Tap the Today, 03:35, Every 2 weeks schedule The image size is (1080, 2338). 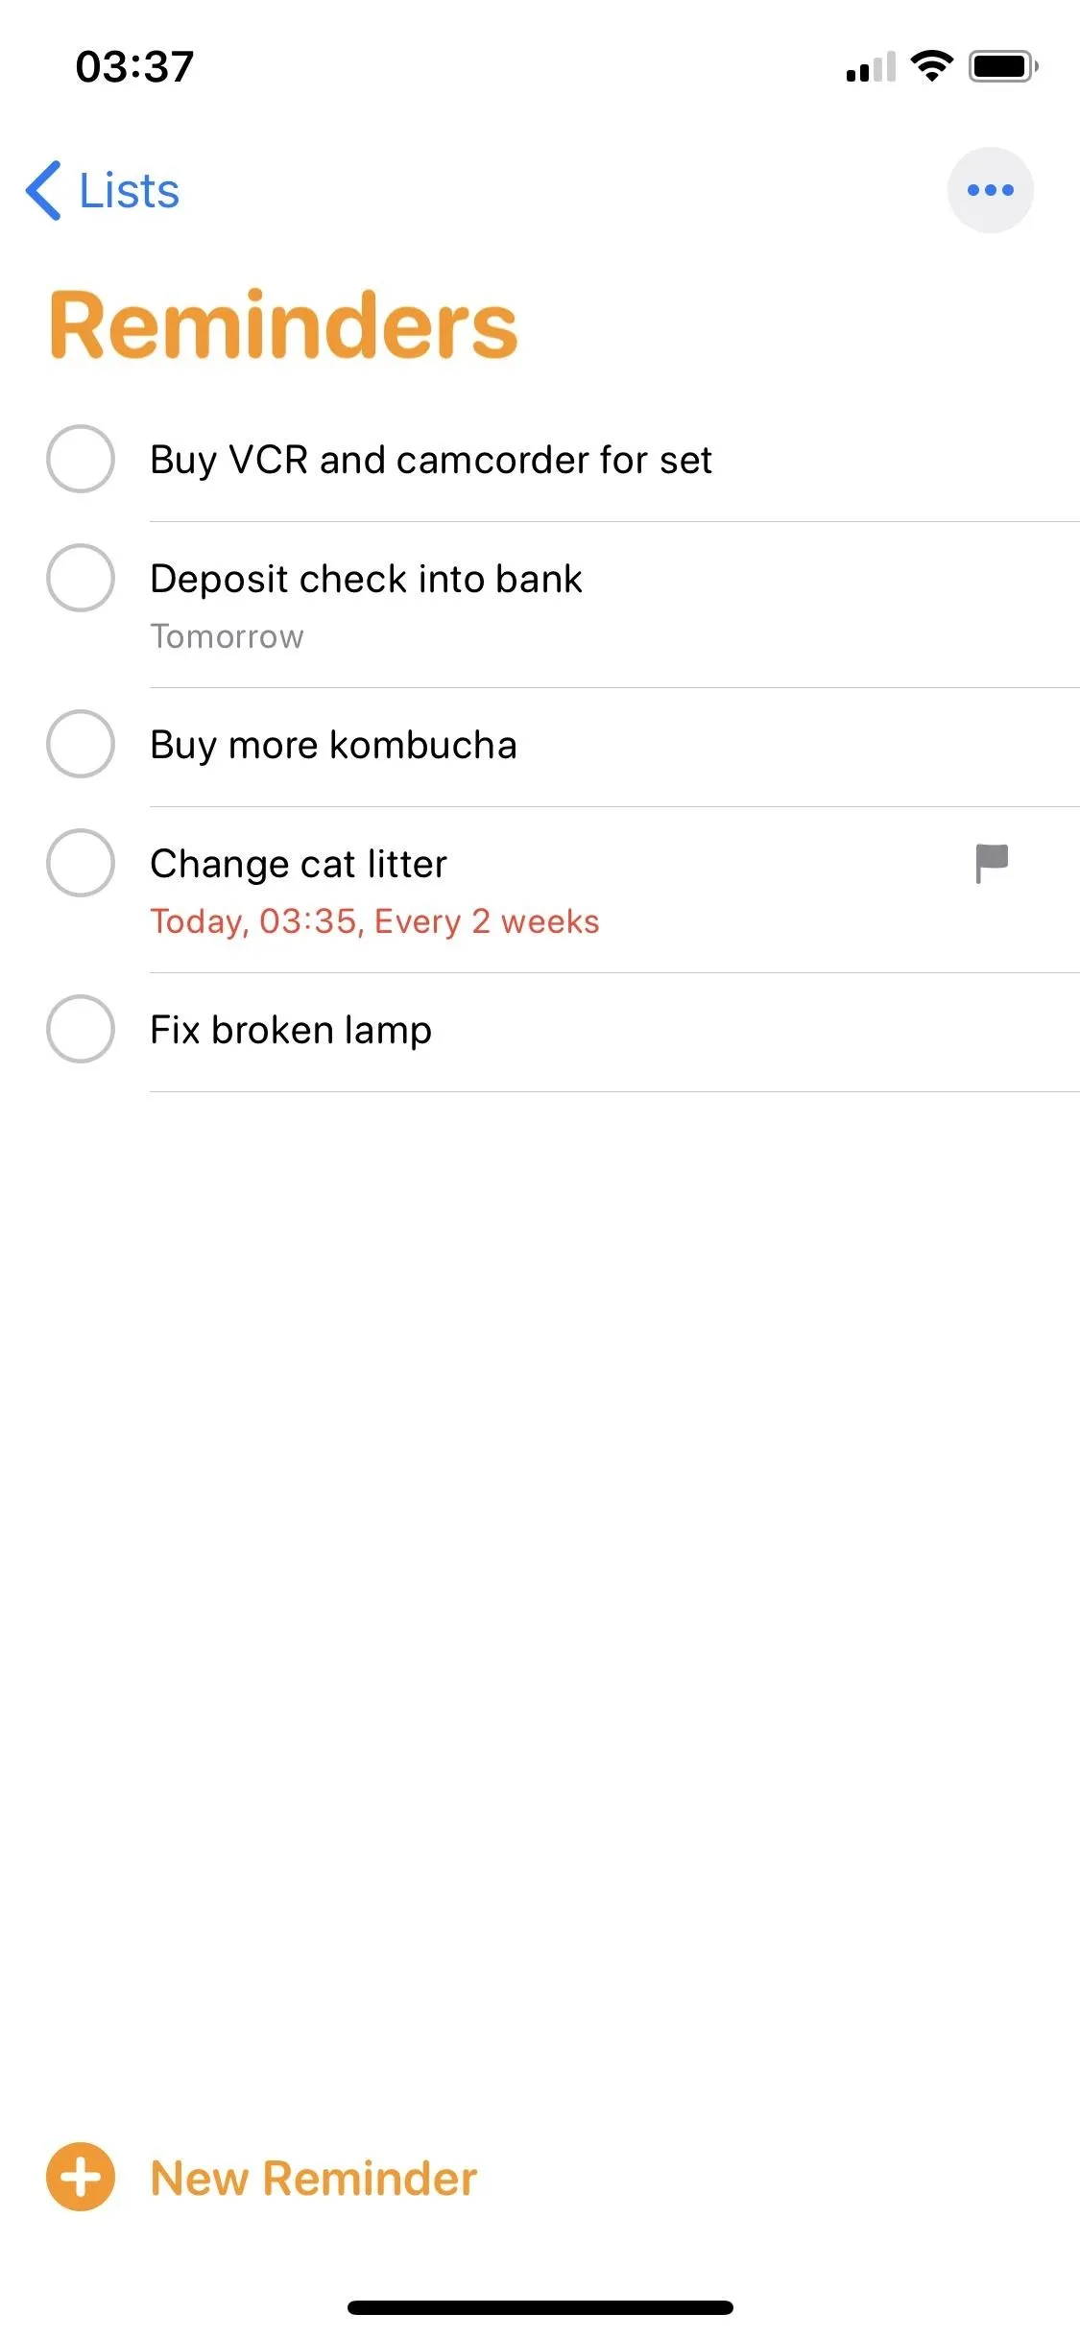374,921
